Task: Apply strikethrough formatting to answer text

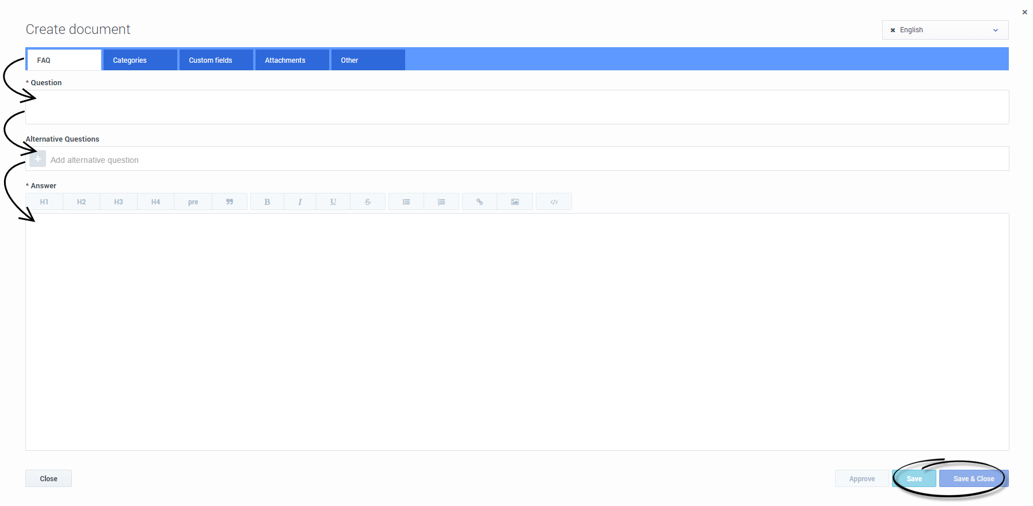Action: tap(368, 202)
